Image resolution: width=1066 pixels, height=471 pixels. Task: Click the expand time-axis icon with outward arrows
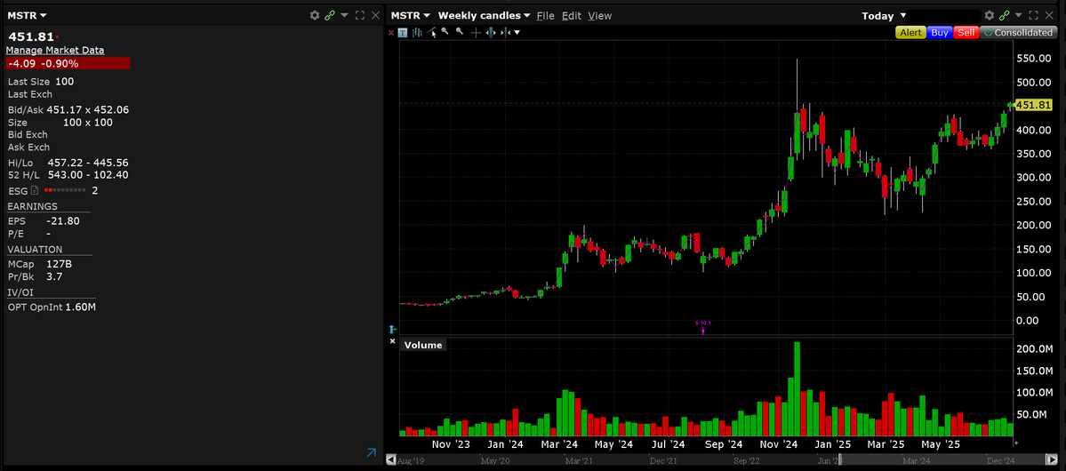click(491, 33)
